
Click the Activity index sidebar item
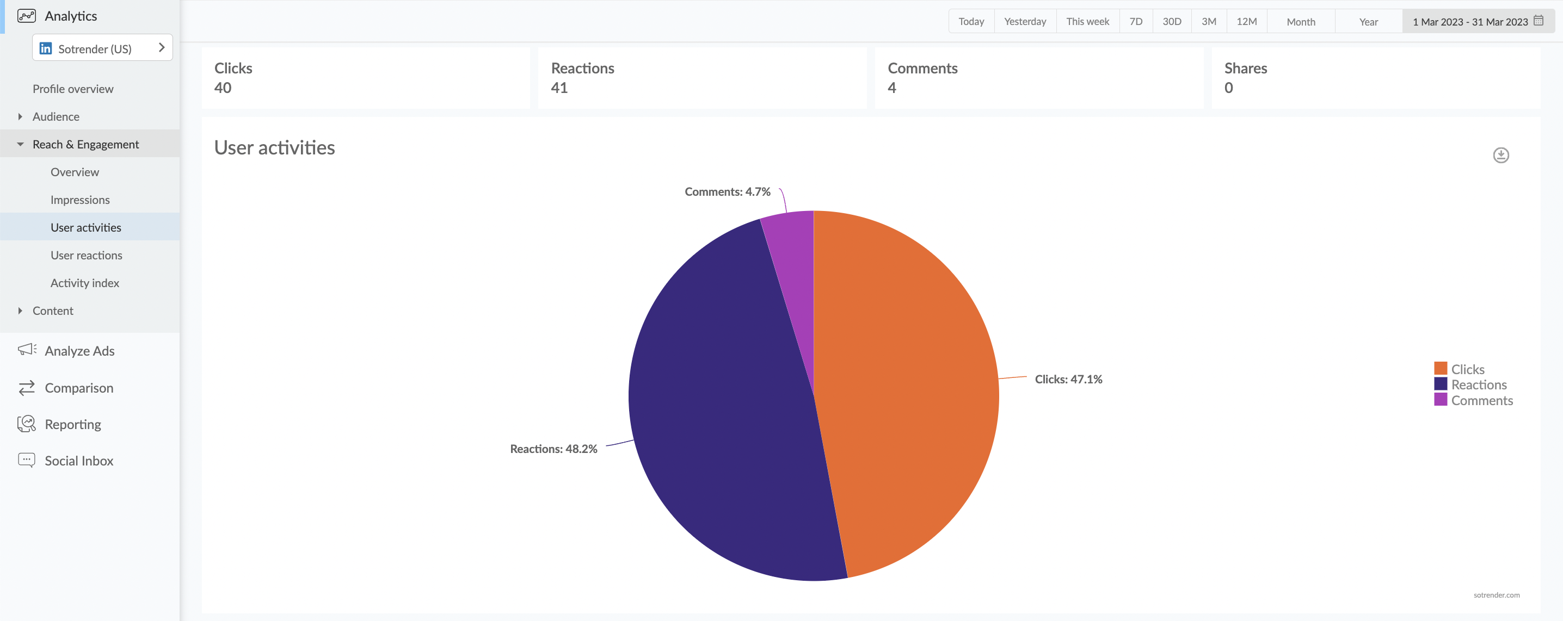85,283
